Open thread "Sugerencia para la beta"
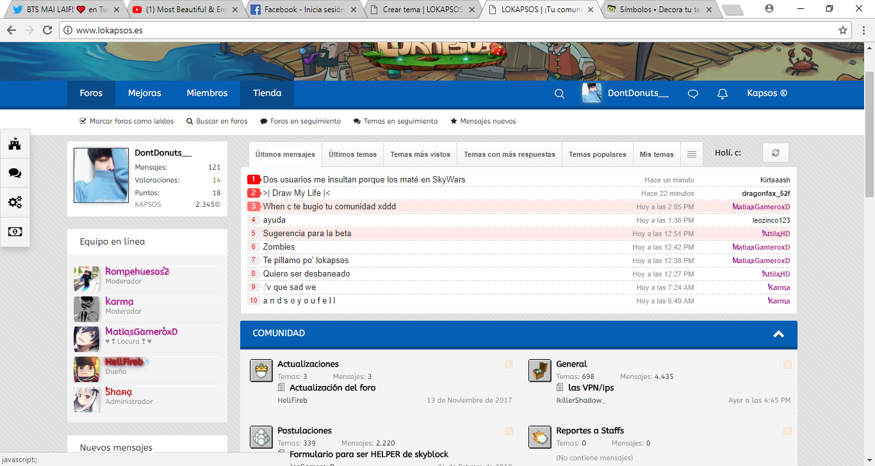 click(x=307, y=234)
